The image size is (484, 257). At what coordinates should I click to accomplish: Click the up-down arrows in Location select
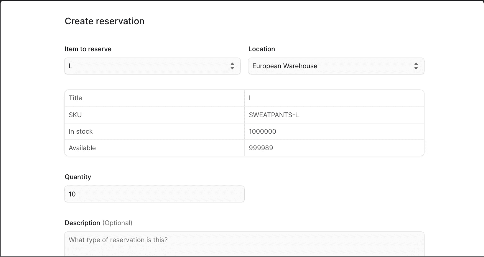[416, 66]
